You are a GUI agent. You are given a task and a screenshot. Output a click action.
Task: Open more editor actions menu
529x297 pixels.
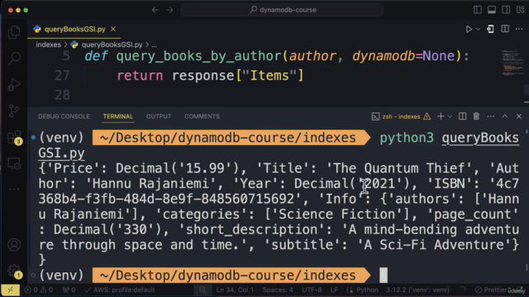pyautogui.click(x=519, y=30)
